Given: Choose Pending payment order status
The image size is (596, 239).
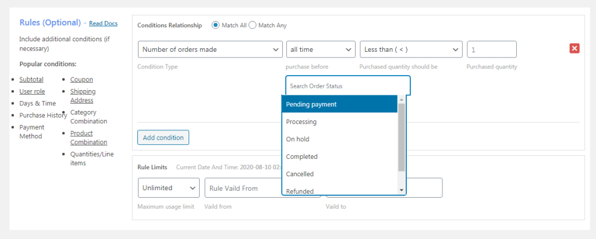Looking at the screenshot, I should coord(339,104).
